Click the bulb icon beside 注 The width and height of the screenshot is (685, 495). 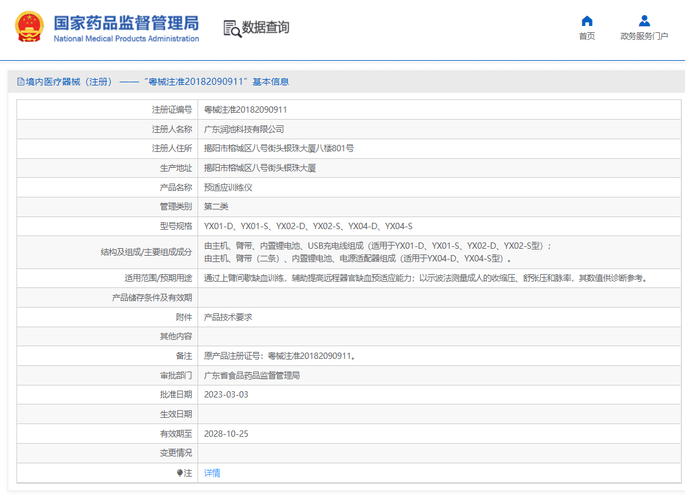(x=180, y=473)
